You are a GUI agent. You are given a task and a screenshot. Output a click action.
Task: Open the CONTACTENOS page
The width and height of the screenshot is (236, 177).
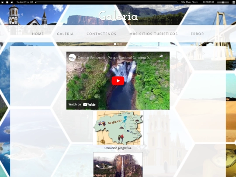pyautogui.click(x=101, y=34)
